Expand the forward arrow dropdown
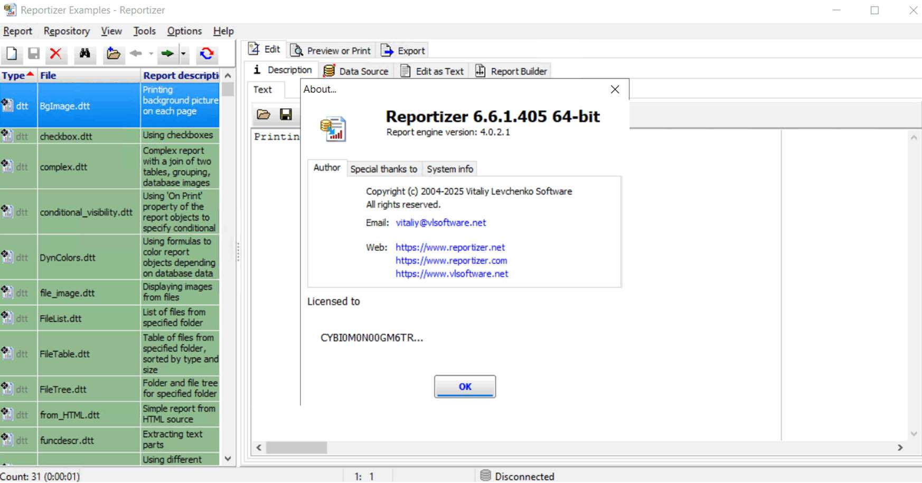Viewport: 922px width, 483px height. 183,53
